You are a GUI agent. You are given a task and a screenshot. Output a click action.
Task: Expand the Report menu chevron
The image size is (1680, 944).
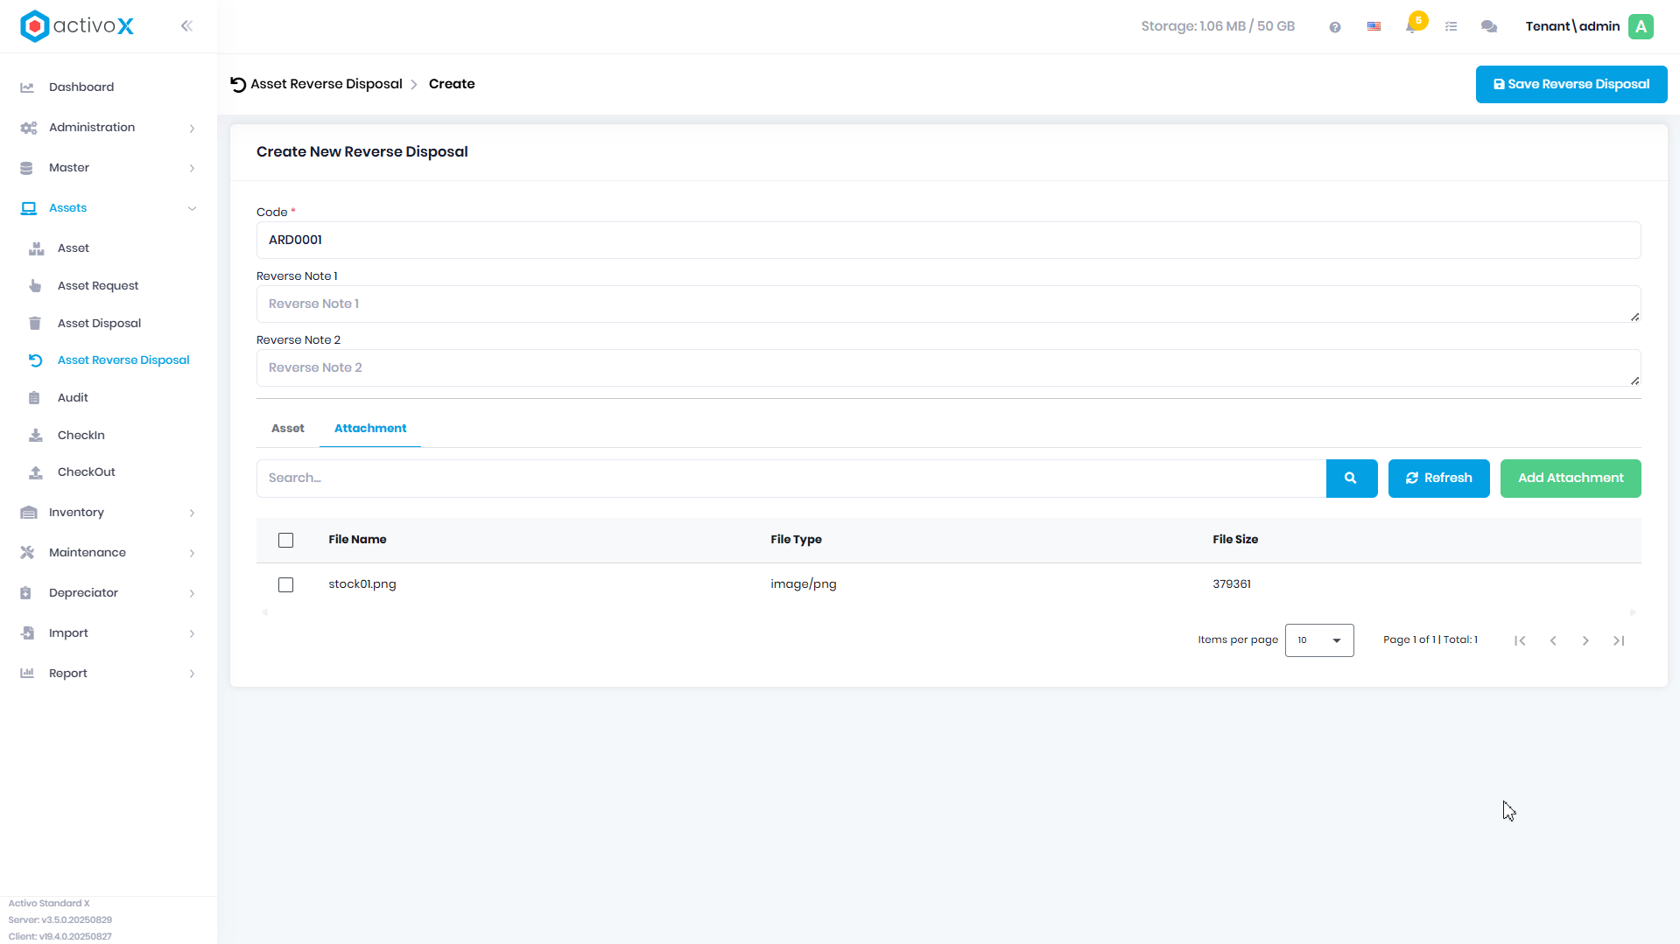192,674
